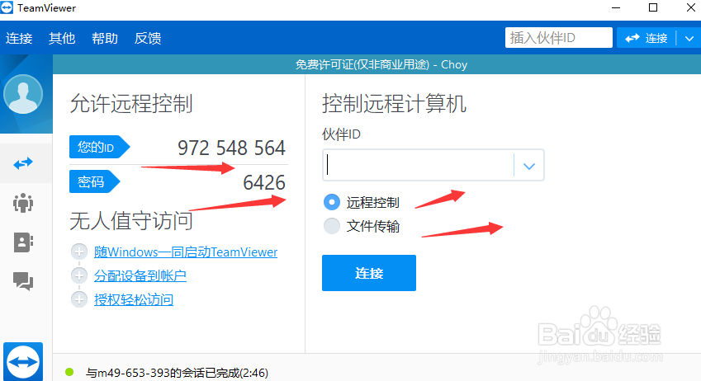
Task: Open link 分配设备到帐户
Action: coord(140,275)
